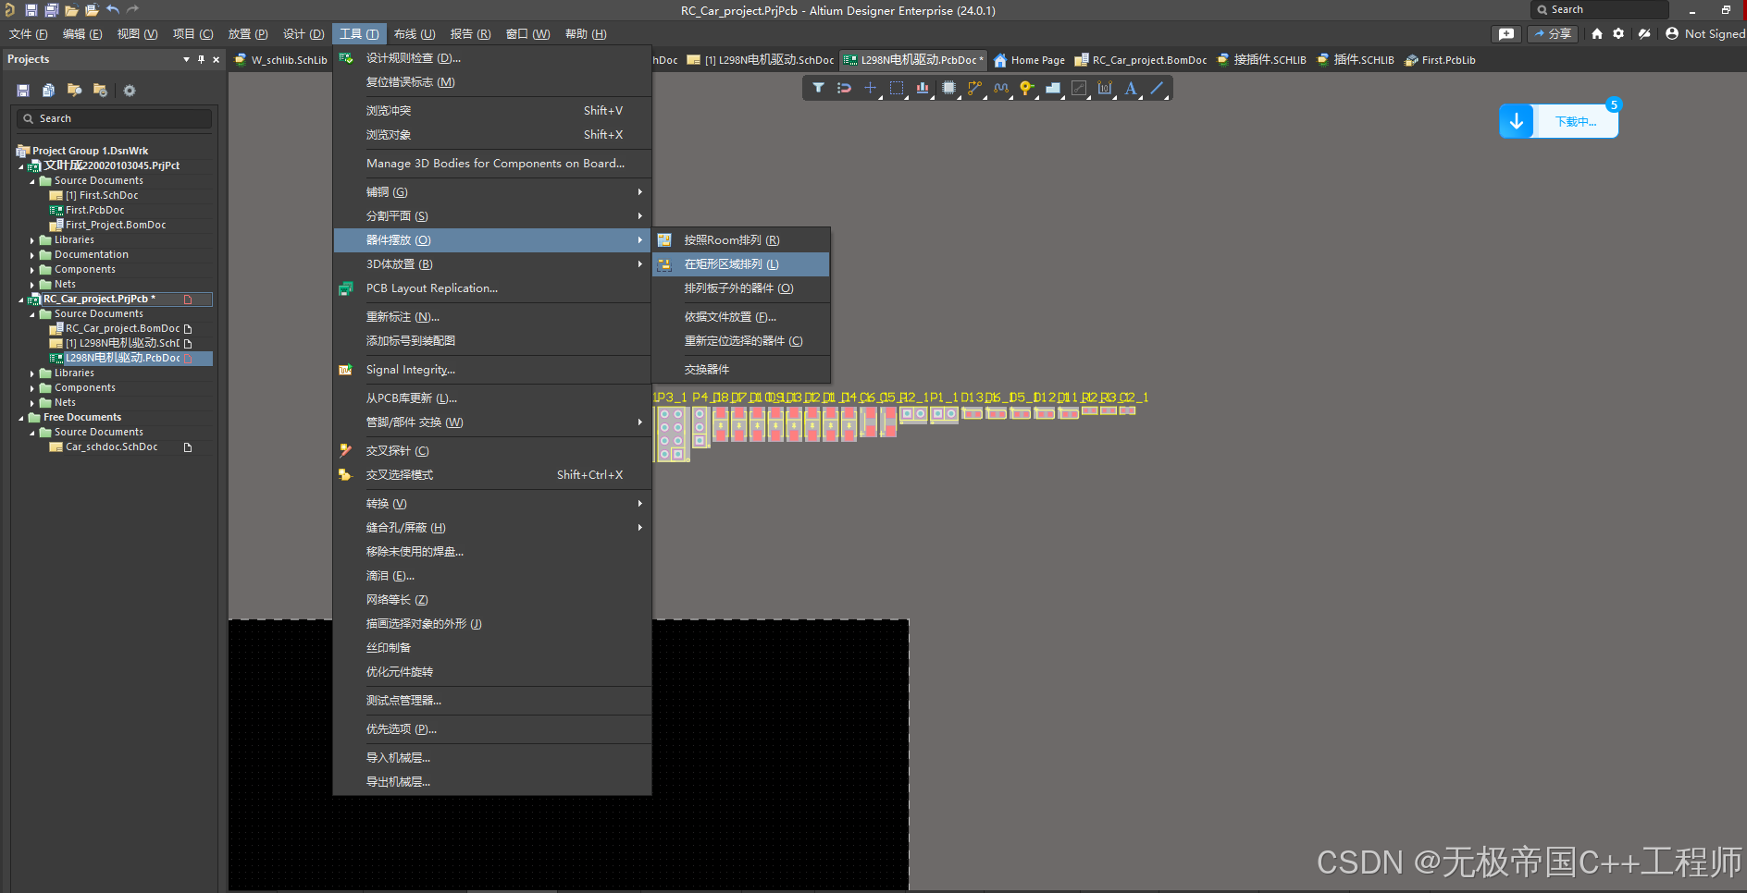Click the feedback speech bubble button

(1506, 33)
